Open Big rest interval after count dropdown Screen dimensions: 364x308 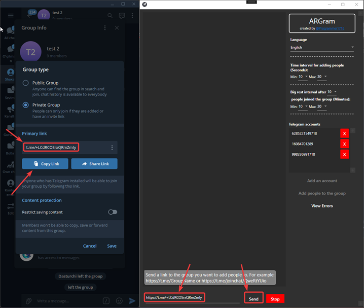pyautogui.click(x=332, y=92)
